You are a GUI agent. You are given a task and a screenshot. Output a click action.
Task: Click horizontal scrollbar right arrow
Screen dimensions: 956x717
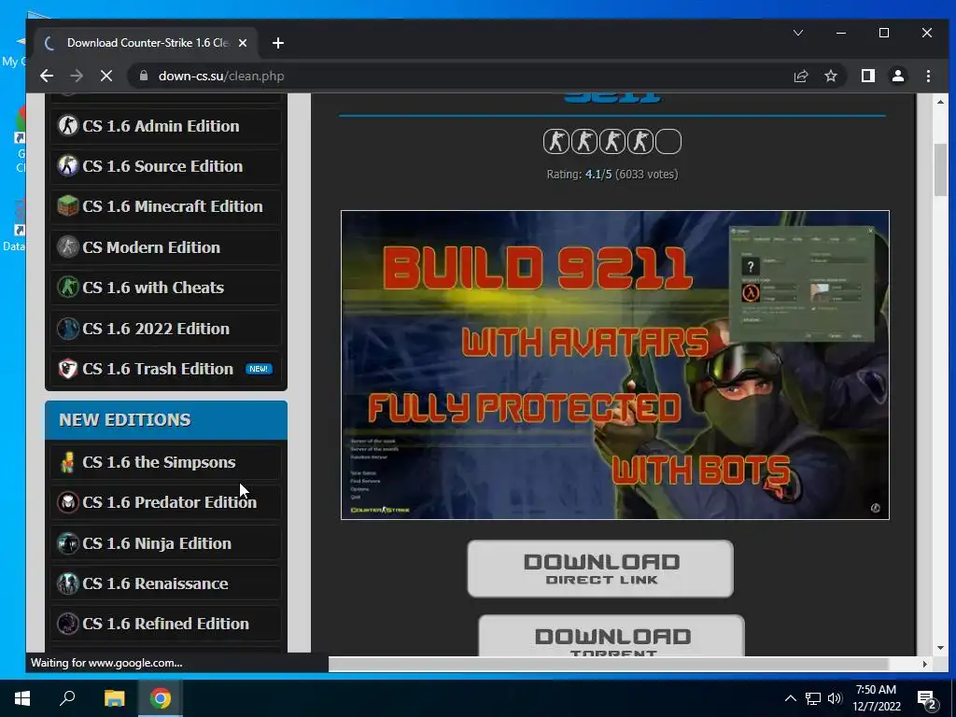[925, 664]
